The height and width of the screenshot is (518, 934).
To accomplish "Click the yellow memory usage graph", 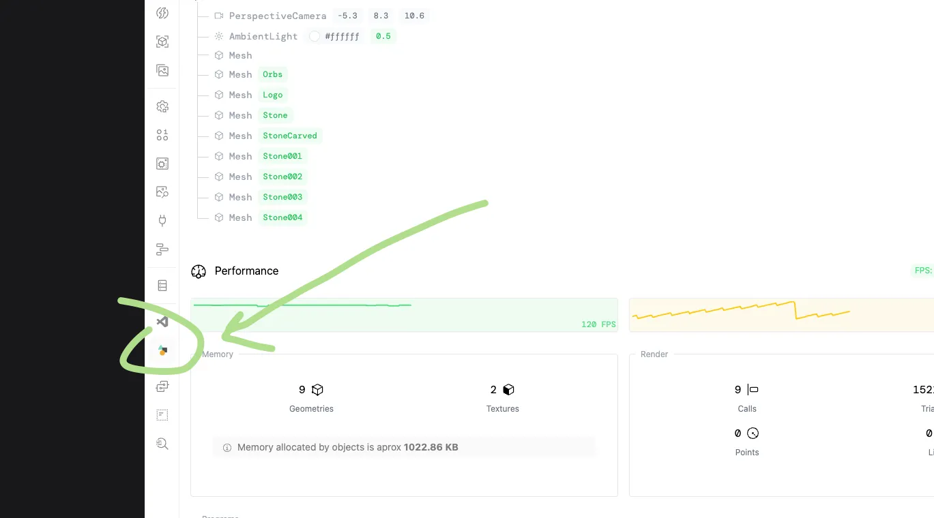I will (x=781, y=315).
